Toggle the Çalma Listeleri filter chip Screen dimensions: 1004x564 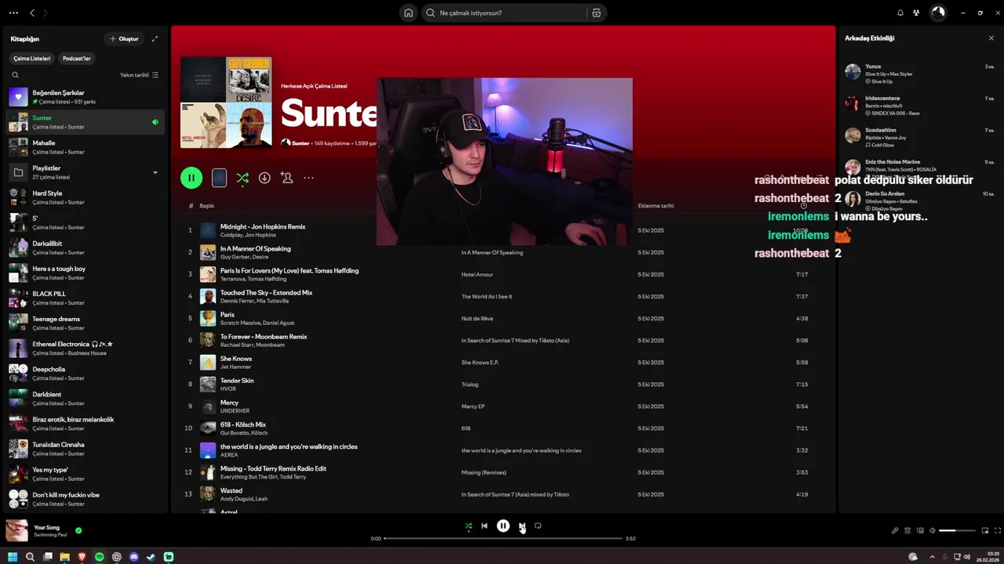tap(32, 58)
